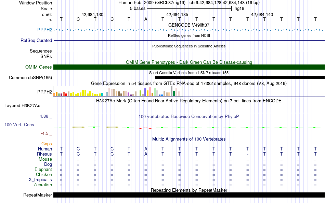Click the hg19 label beside scale bar
This screenshot has width=325, height=203.
tap(239, 9)
